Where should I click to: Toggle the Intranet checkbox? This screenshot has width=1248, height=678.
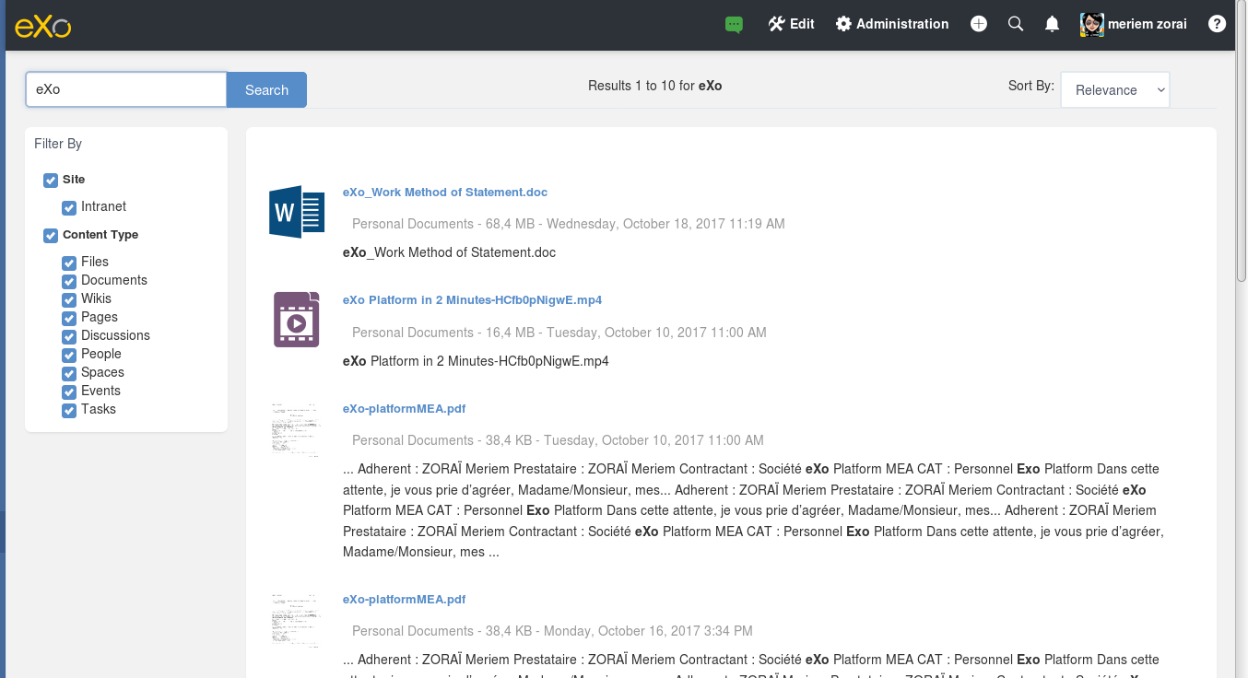click(69, 208)
